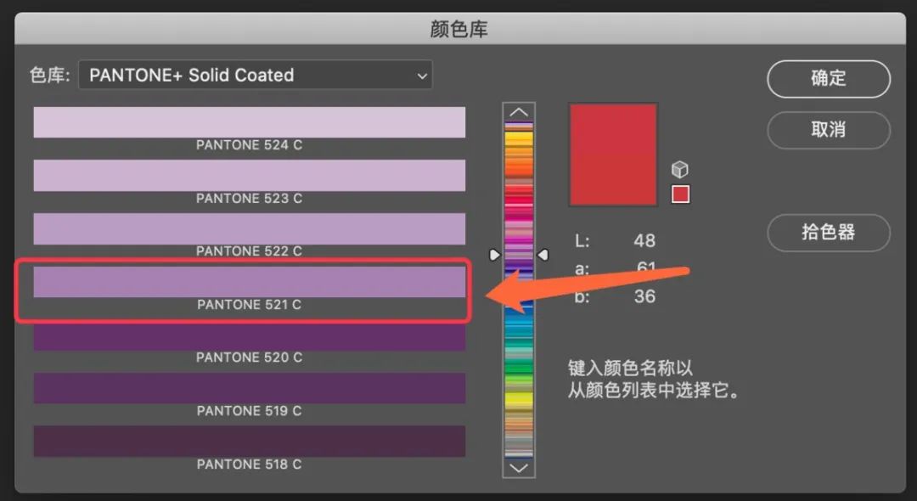Click the 色库: label
The height and width of the screenshot is (501, 917).
50,75
